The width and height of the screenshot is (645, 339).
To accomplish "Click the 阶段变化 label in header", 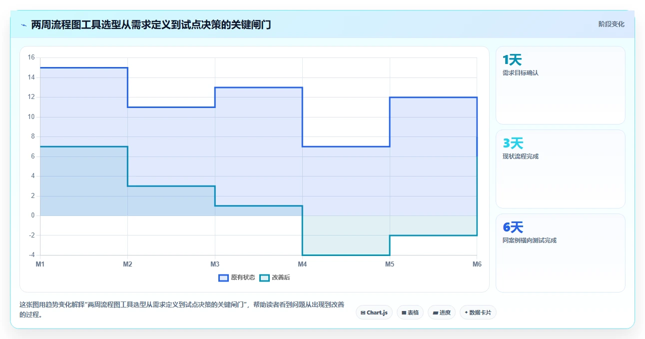I will [x=612, y=24].
